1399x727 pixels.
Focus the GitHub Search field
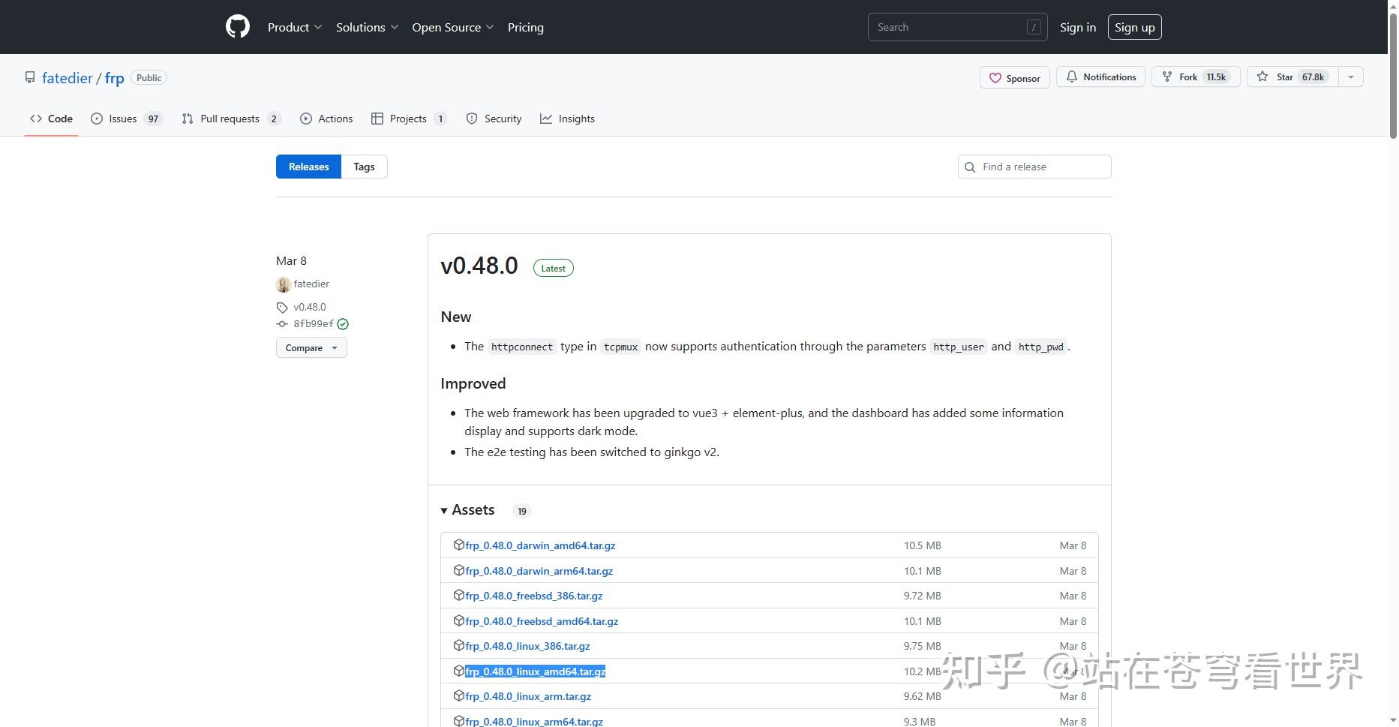click(958, 27)
